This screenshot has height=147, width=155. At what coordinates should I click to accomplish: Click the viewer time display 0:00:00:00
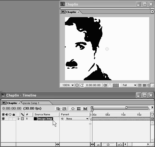click(x=93, y=85)
